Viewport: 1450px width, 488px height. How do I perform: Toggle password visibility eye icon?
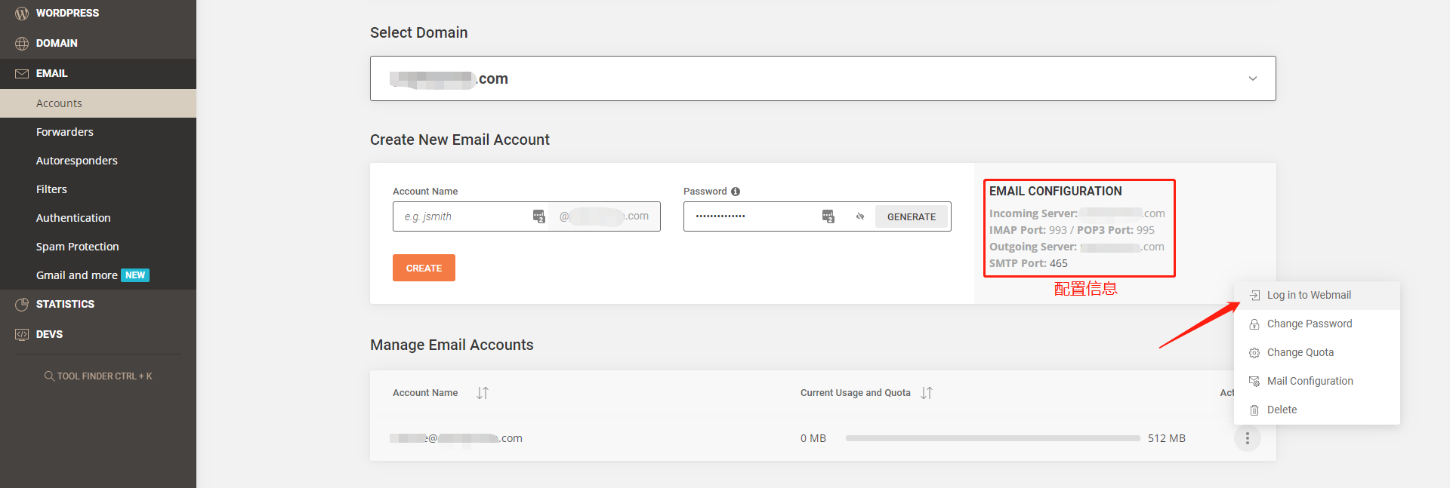pos(860,216)
